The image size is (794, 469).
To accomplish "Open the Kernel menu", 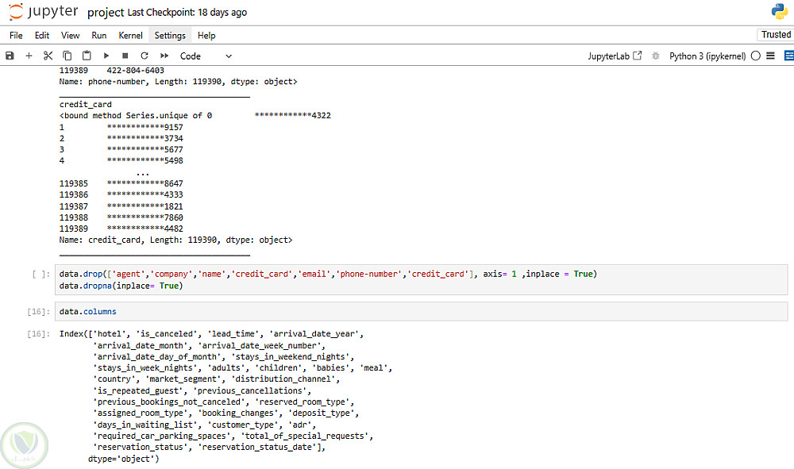I will [x=130, y=36].
